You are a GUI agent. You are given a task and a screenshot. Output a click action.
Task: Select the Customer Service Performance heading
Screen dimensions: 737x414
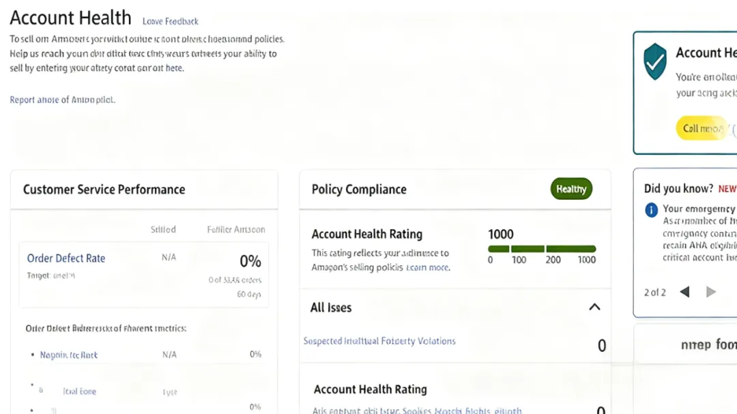click(x=104, y=190)
